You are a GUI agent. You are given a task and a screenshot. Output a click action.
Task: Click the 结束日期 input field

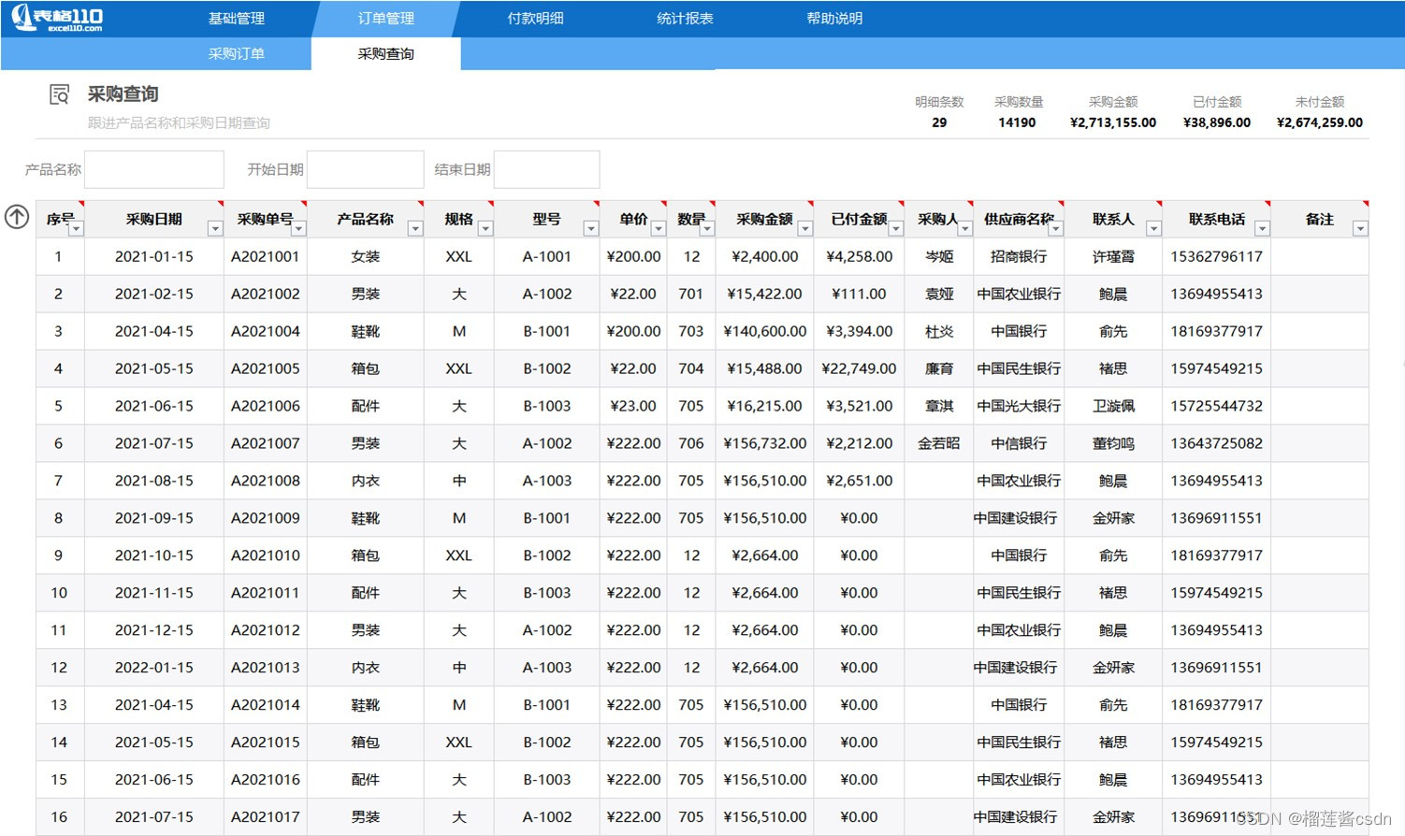[546, 169]
